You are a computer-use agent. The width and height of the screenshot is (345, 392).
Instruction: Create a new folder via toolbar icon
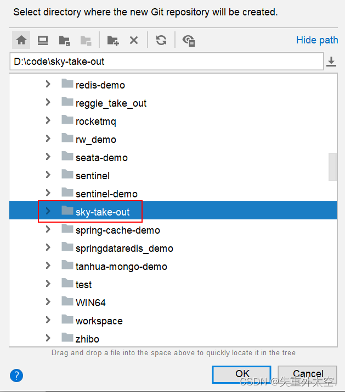pyautogui.click(x=113, y=41)
